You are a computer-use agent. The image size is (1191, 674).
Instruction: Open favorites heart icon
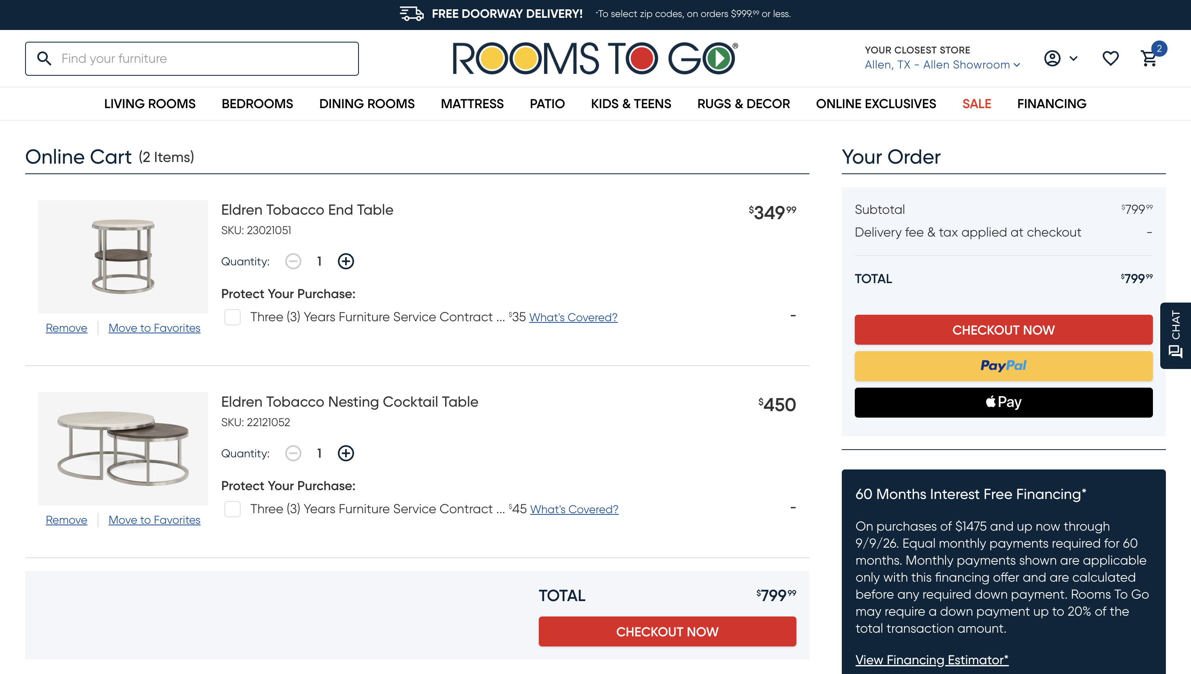[x=1110, y=58]
